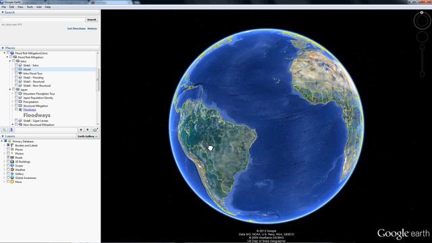Viewport: 432px width, 243px height.
Task: Uncheck the Roads layer checkbox
Action: tap(8, 157)
